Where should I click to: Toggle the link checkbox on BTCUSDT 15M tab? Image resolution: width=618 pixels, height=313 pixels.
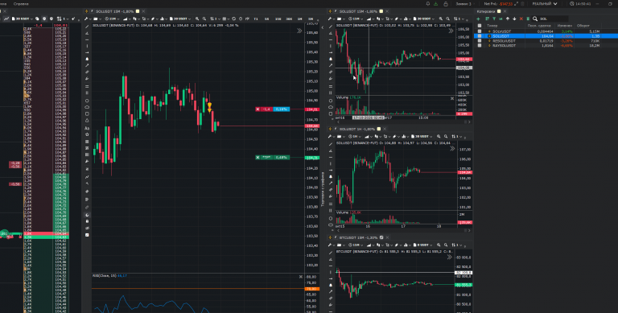(381, 237)
